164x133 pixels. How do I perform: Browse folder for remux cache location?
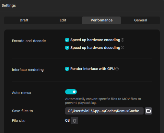pos(148,111)
